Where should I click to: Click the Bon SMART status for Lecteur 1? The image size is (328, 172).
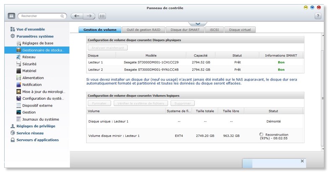point(281,62)
